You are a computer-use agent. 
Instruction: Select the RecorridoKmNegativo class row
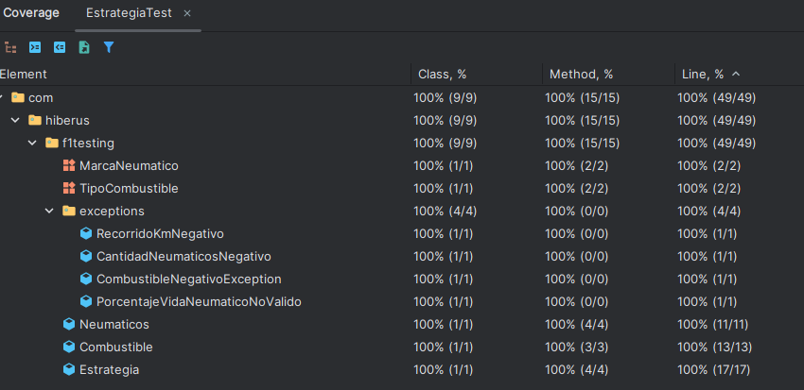[159, 233]
